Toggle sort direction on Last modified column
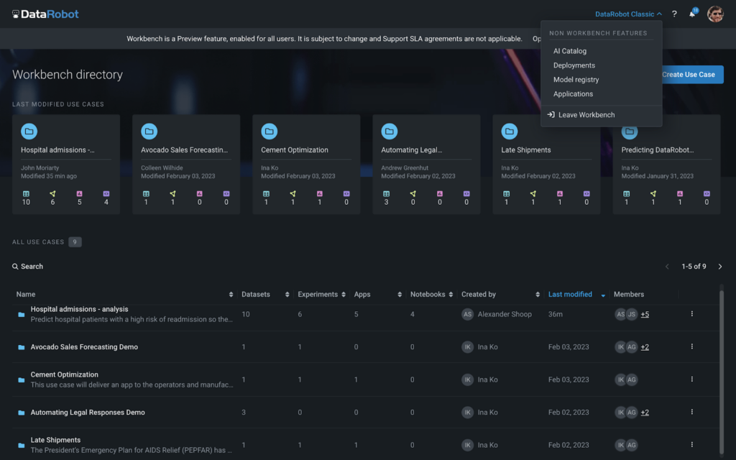The width and height of the screenshot is (736, 460). tap(602, 294)
